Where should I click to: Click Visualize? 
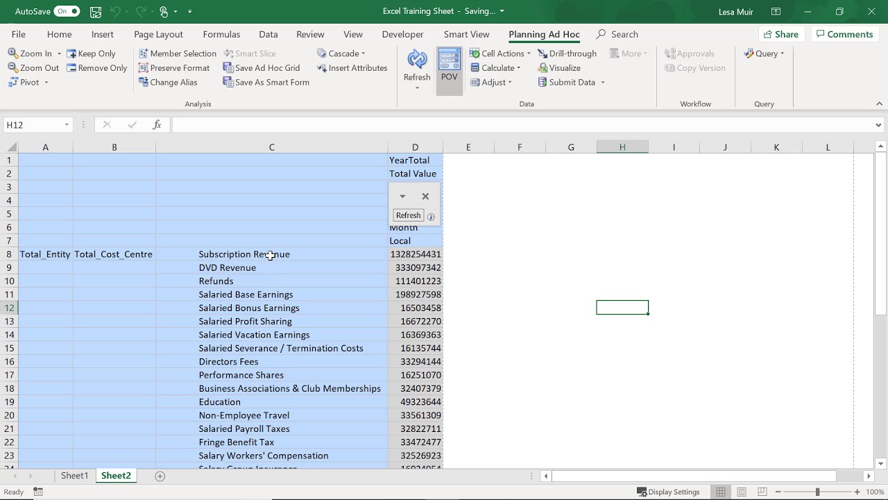[558, 68]
